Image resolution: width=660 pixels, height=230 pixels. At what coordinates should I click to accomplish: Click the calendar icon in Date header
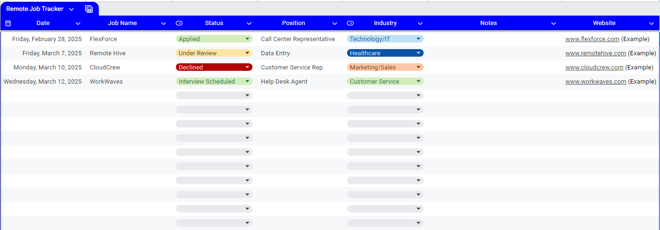coord(8,23)
